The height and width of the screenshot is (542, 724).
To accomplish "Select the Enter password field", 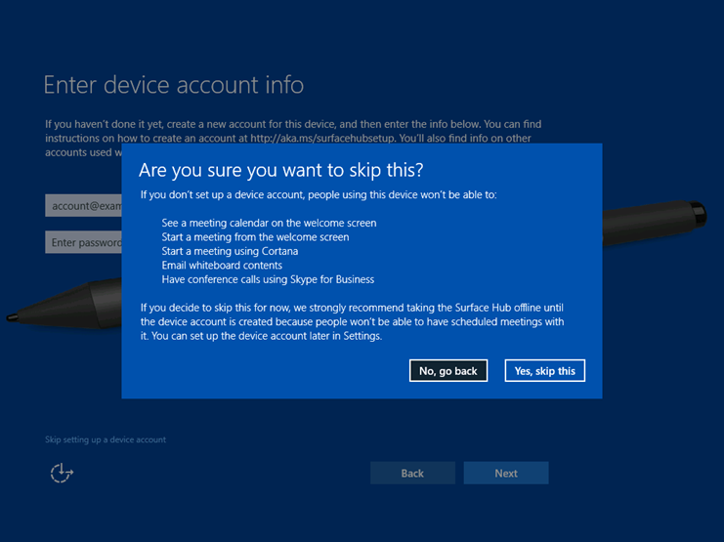I will coord(83,242).
